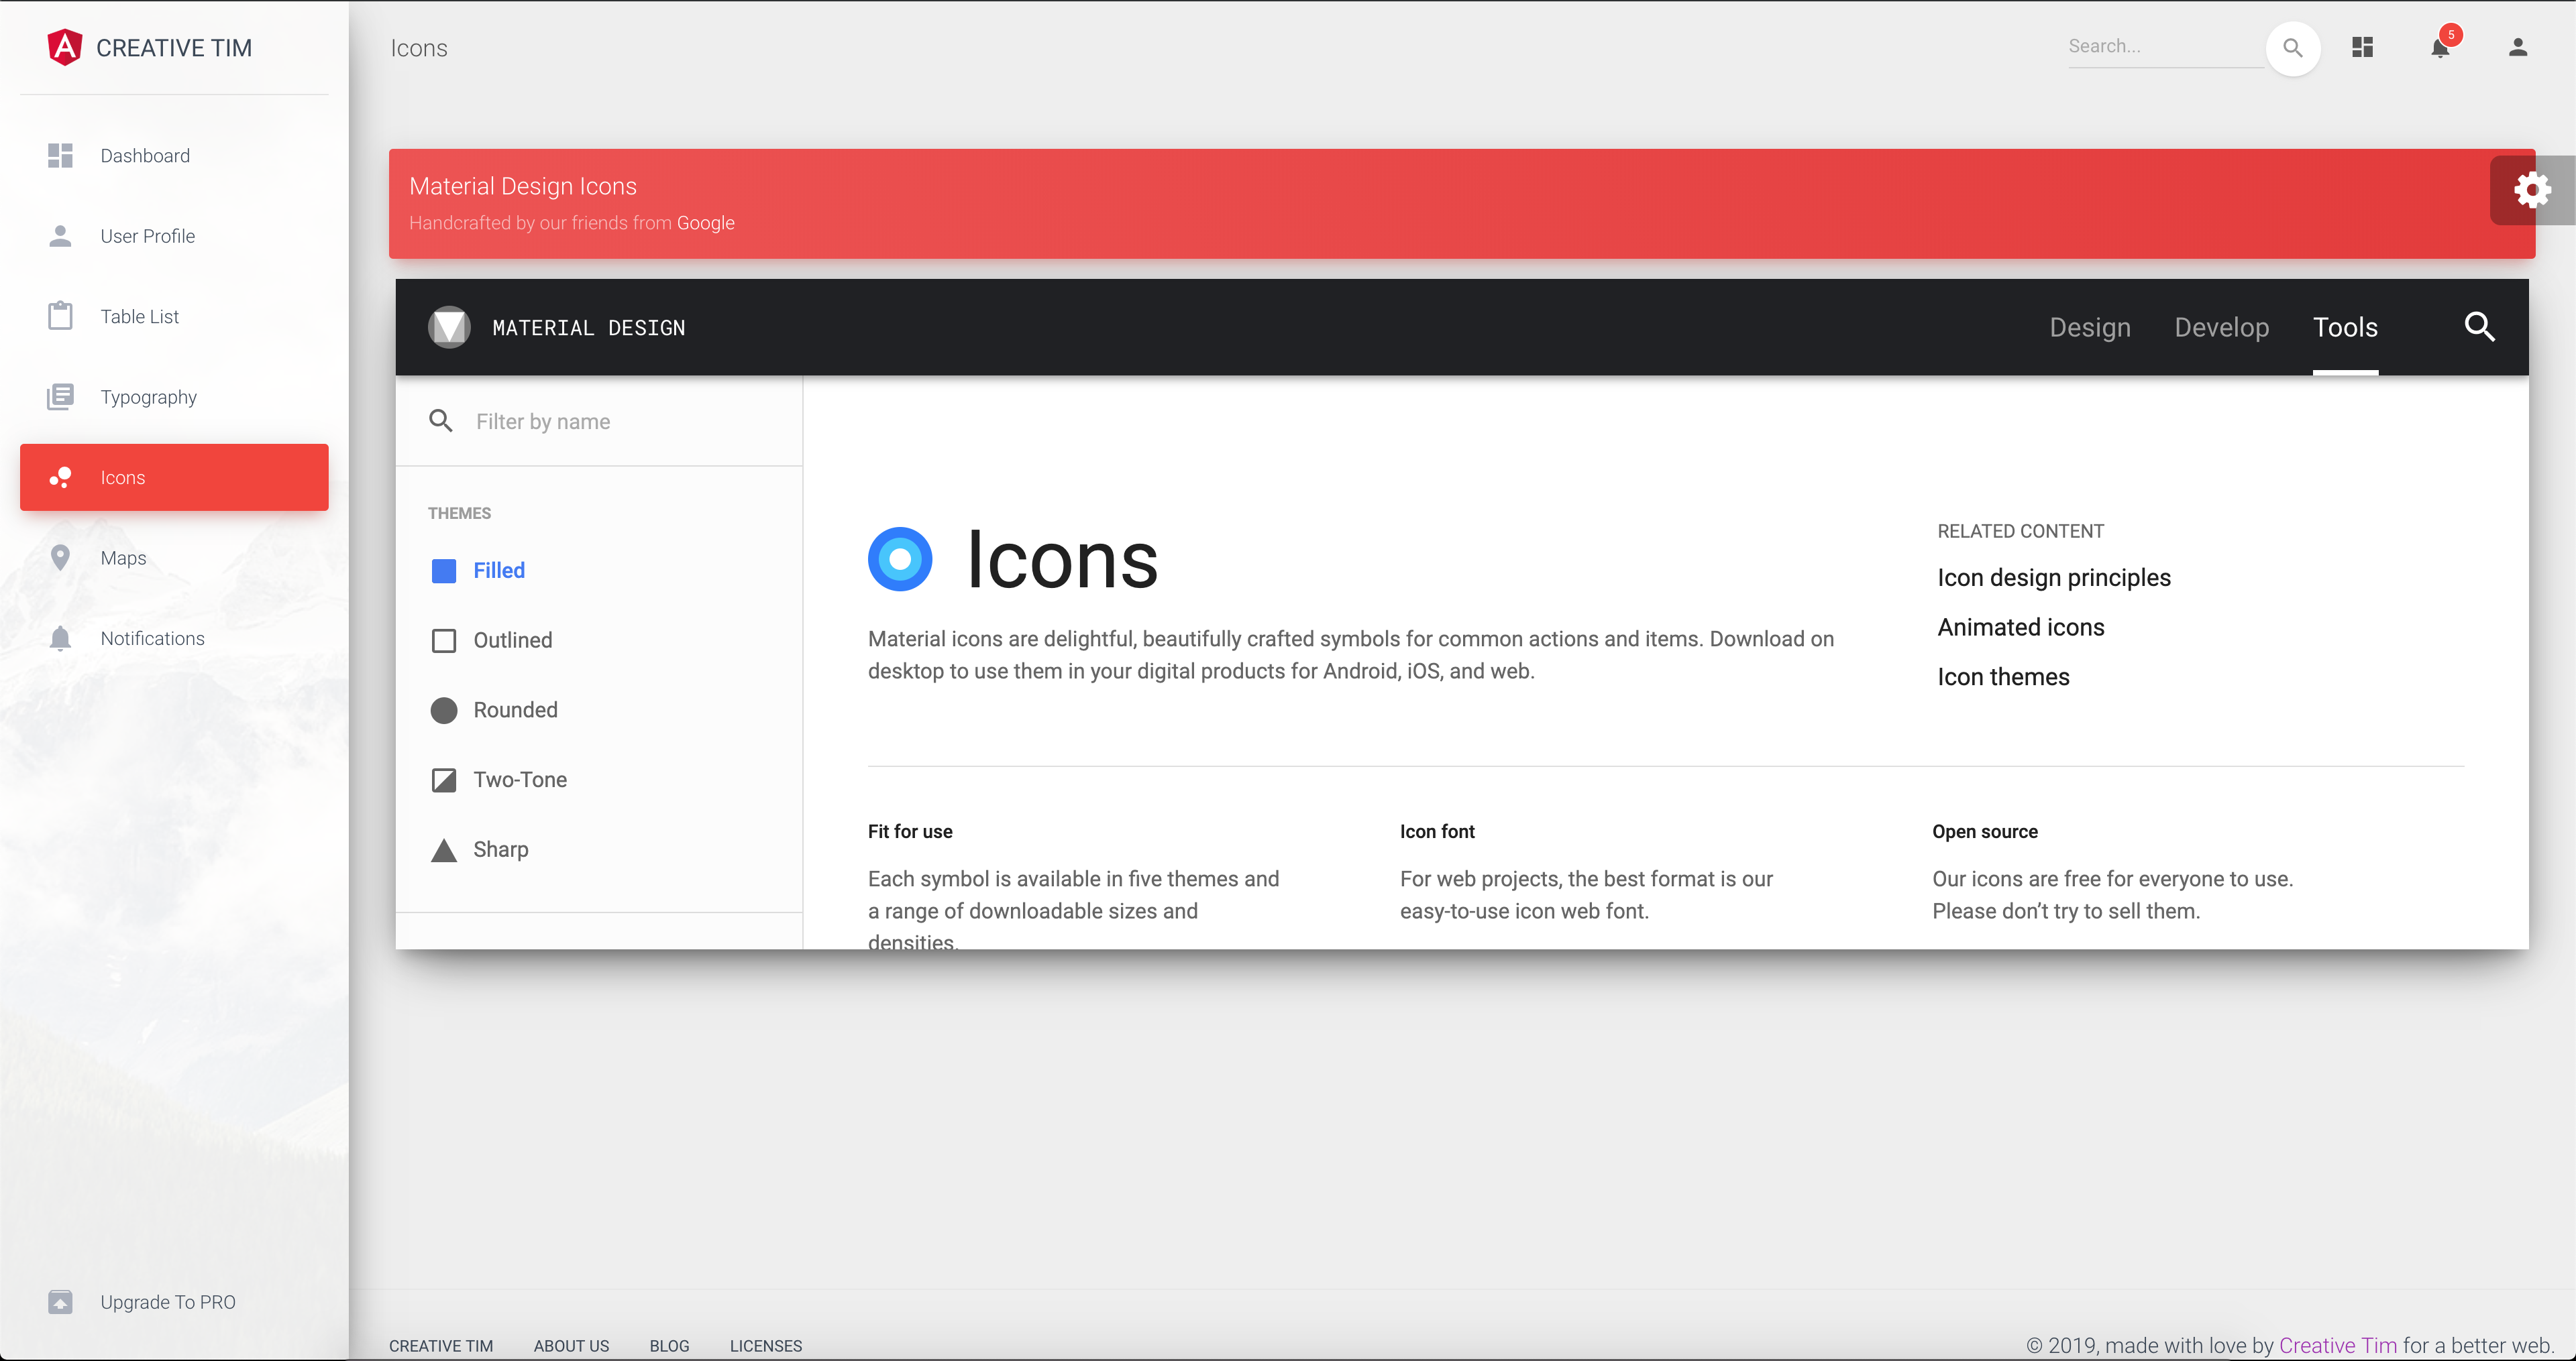Click the User Profile sidebar icon
The image size is (2576, 1361).
tap(60, 235)
